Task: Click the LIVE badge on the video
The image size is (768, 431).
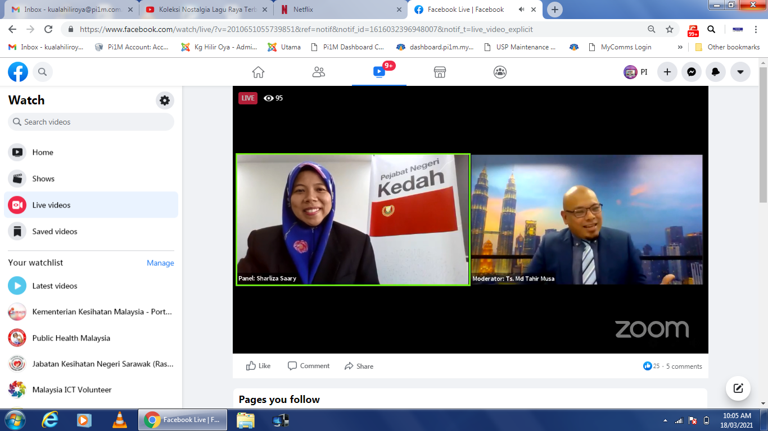Action: (248, 98)
